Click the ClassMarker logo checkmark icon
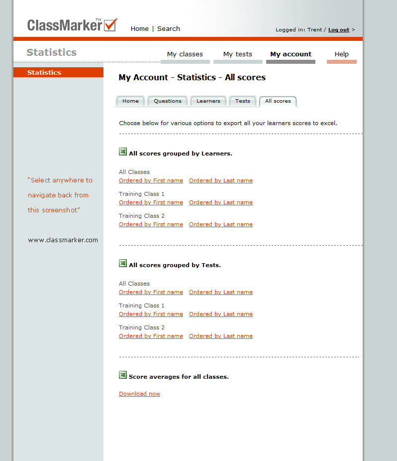The height and width of the screenshot is (461, 397). point(110,25)
